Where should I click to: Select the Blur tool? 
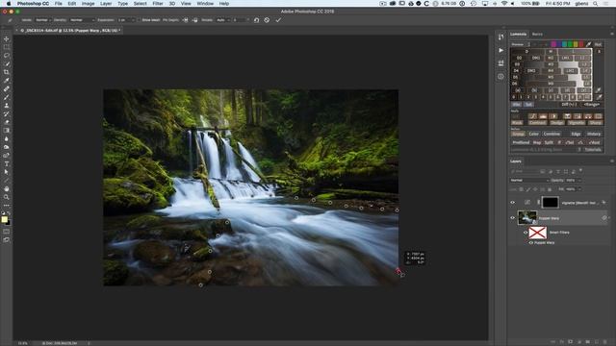(x=7, y=138)
